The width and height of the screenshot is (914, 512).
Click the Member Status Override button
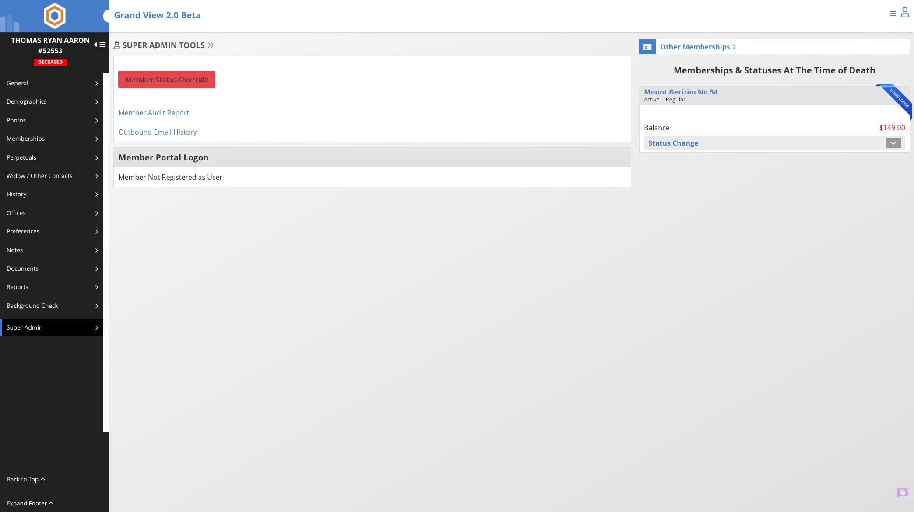167,80
